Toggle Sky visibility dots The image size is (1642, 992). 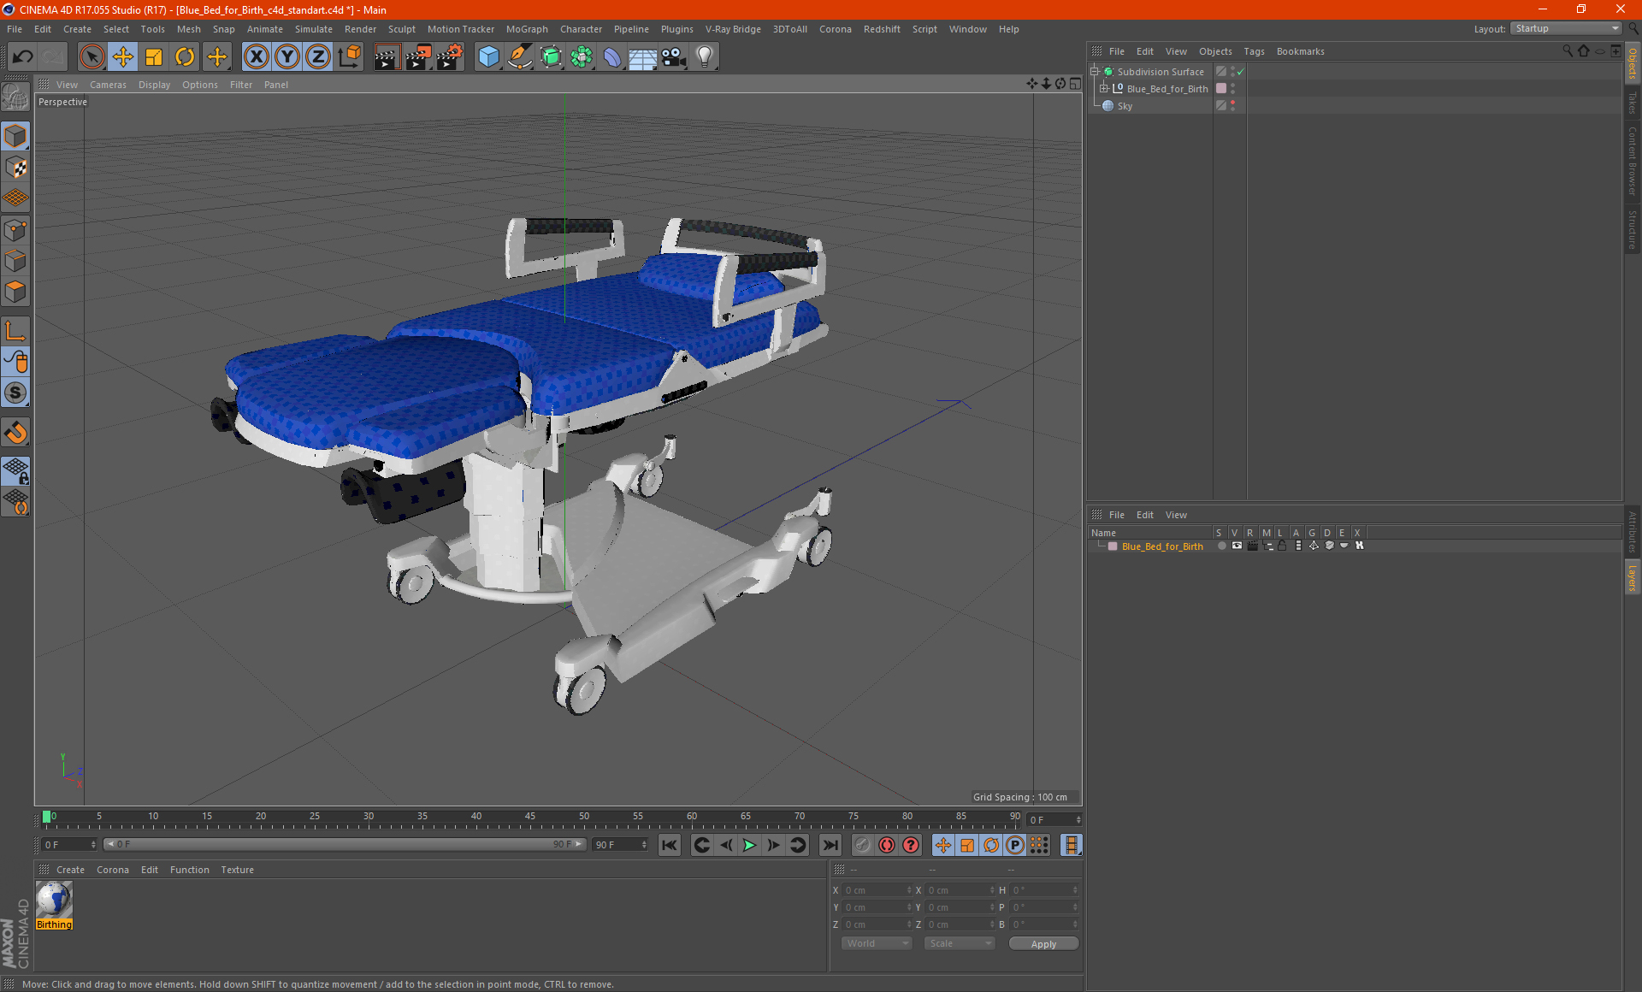coord(1232,106)
